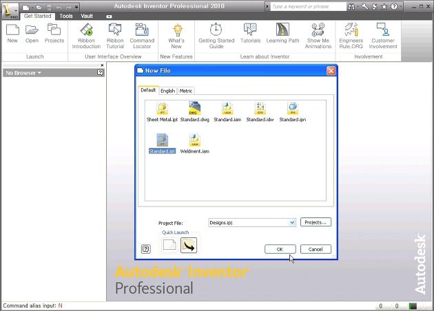Click the Help question mark in title bar
The image size is (434, 311).
394,7
